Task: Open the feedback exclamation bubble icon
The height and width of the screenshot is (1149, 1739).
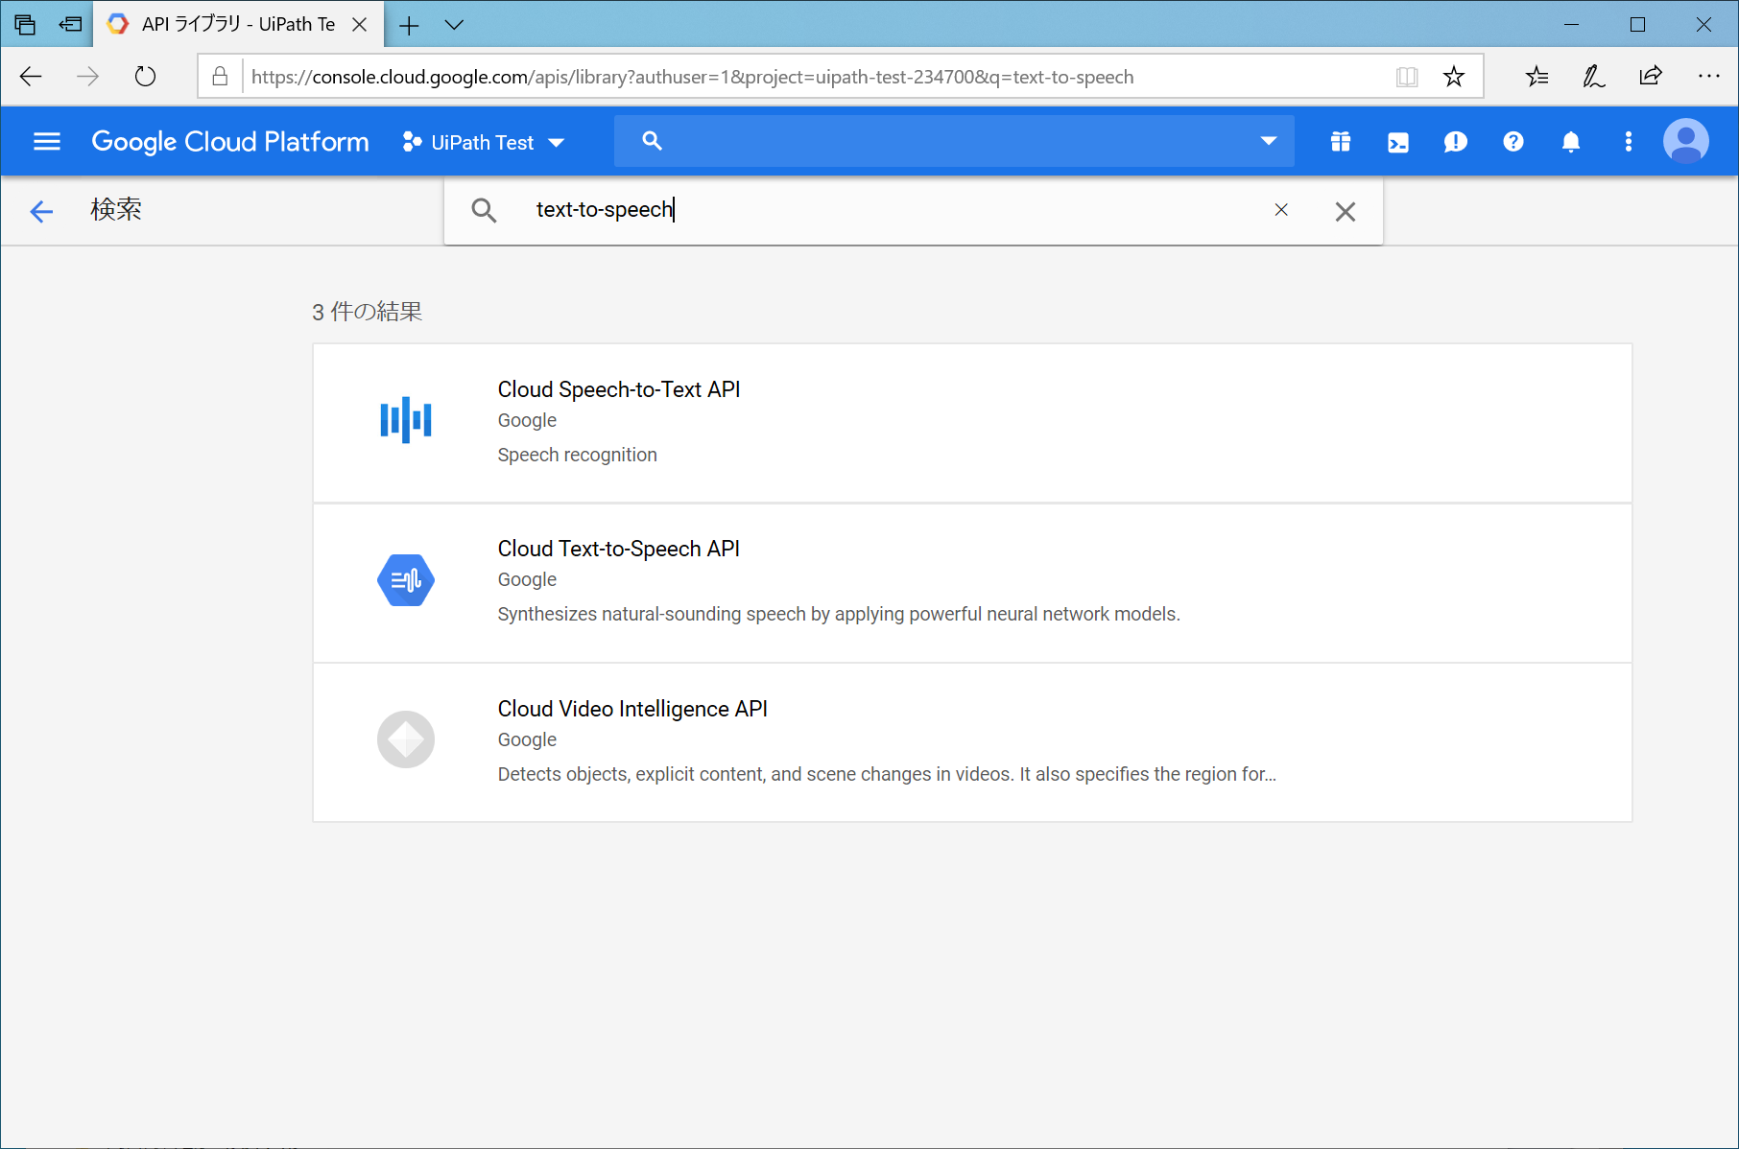Action: pyautogui.click(x=1456, y=142)
